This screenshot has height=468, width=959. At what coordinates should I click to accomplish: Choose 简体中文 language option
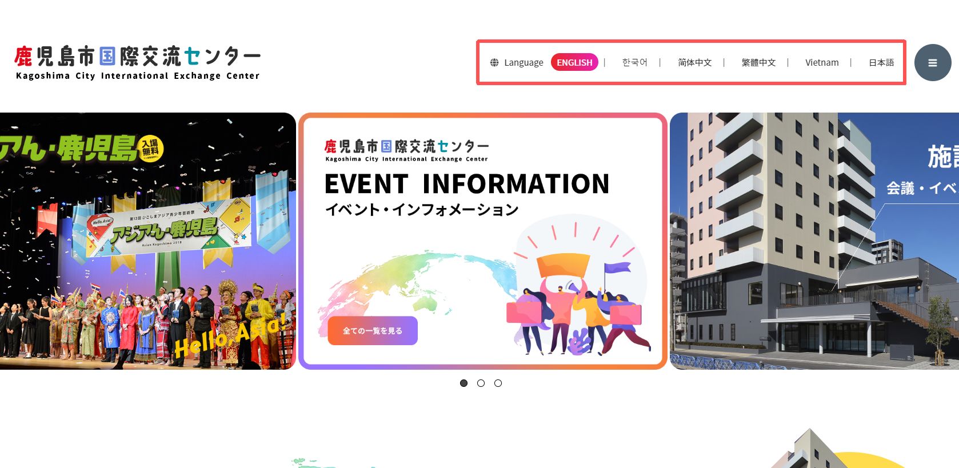point(694,62)
